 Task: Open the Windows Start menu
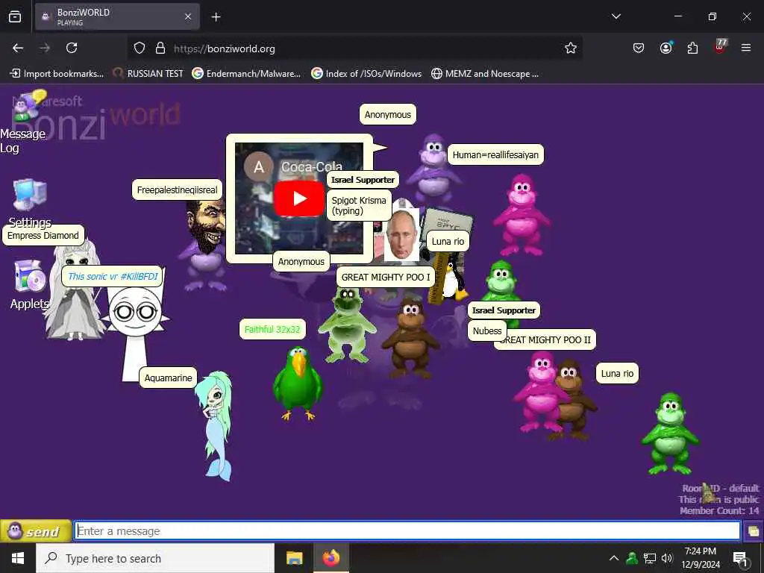18,558
